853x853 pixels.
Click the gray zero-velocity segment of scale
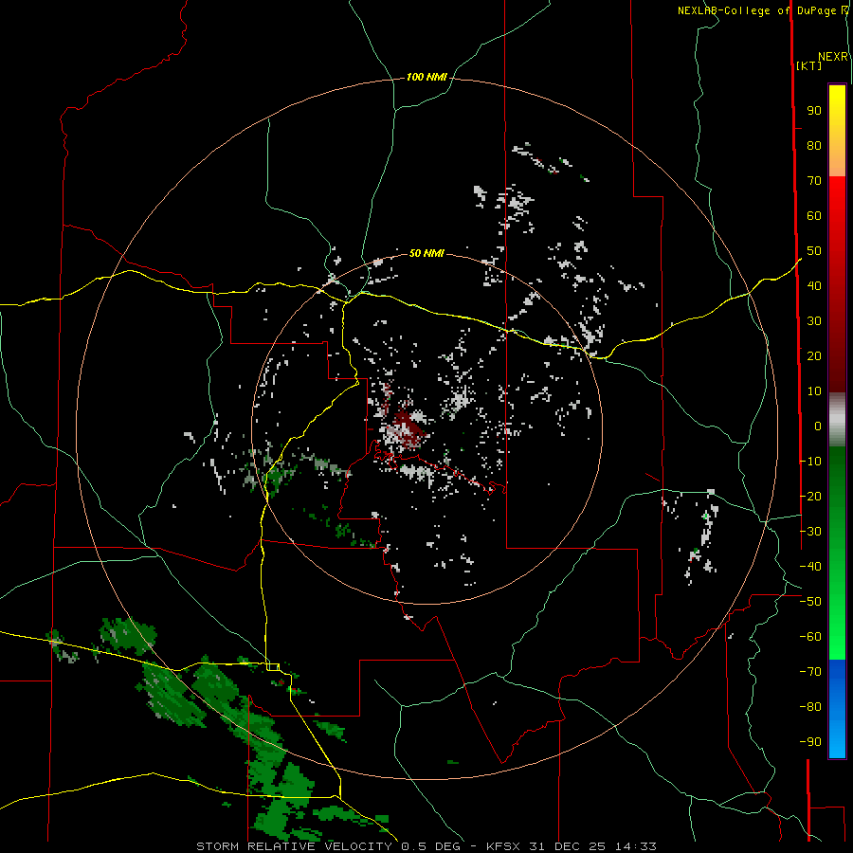tap(837, 419)
